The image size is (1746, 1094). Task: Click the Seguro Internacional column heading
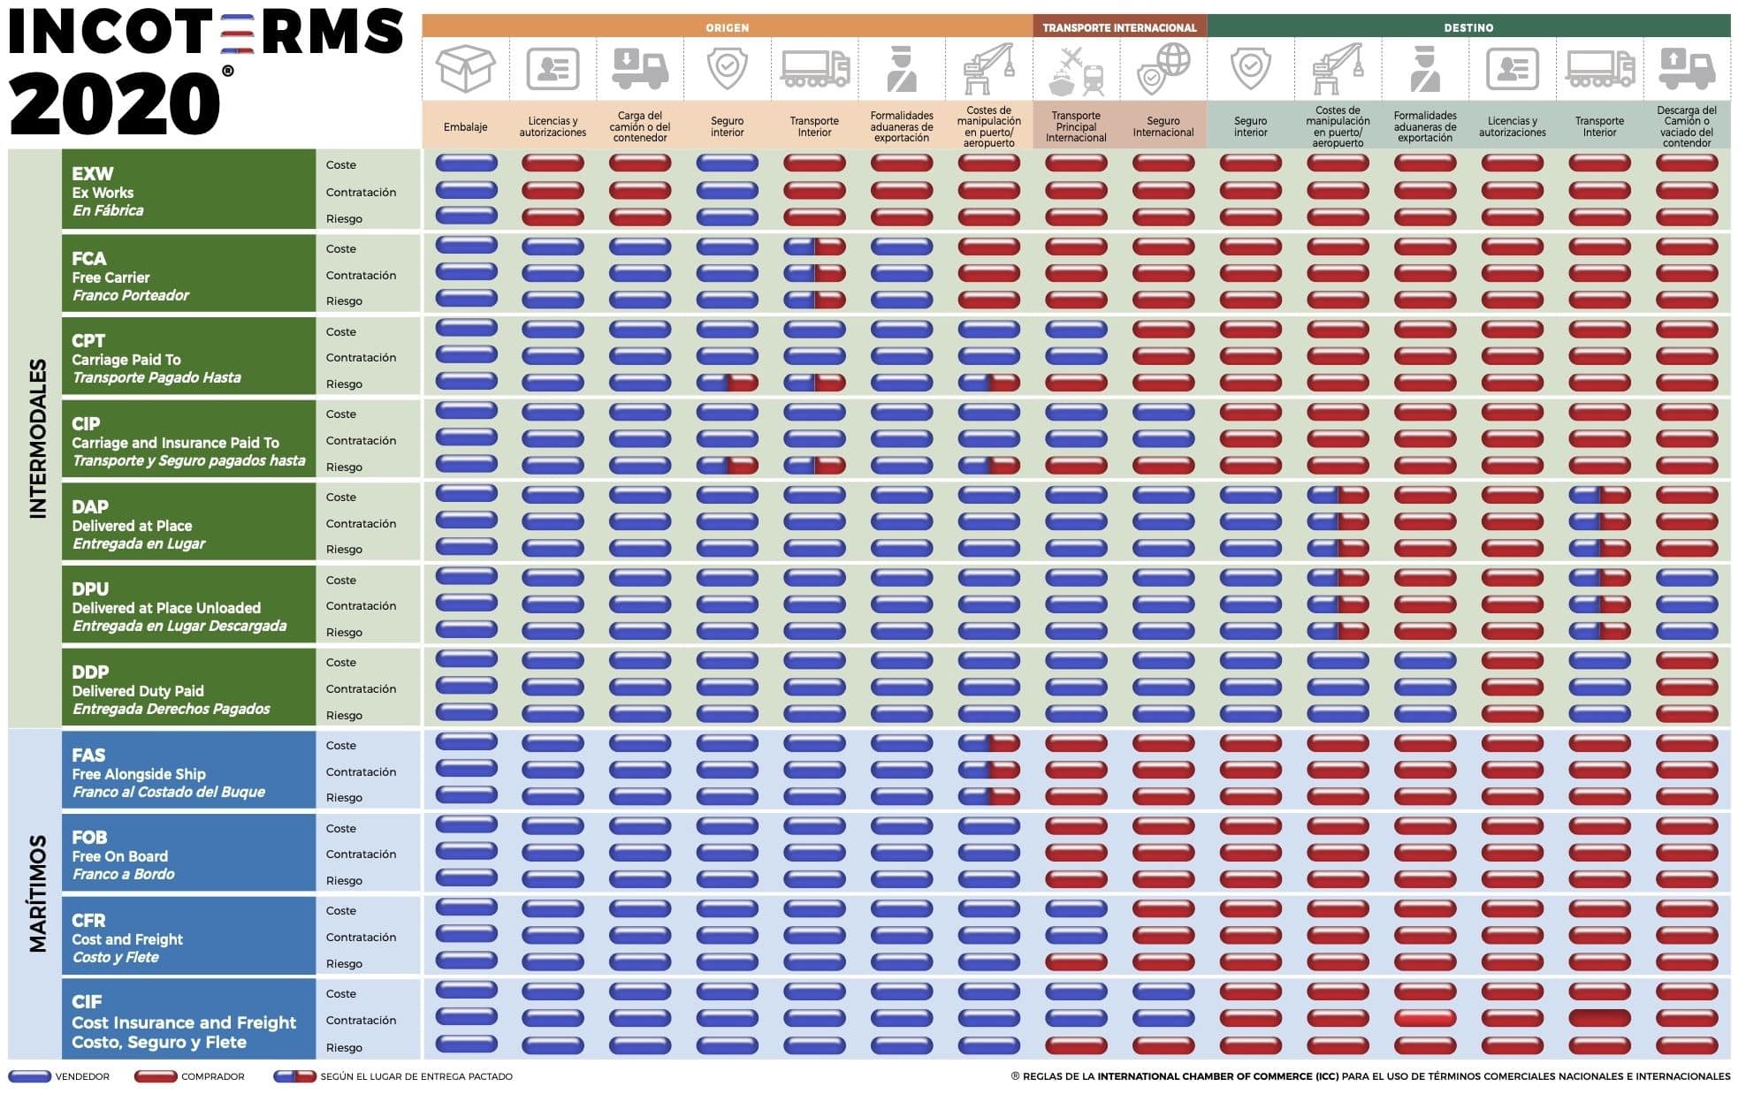click(x=1163, y=126)
